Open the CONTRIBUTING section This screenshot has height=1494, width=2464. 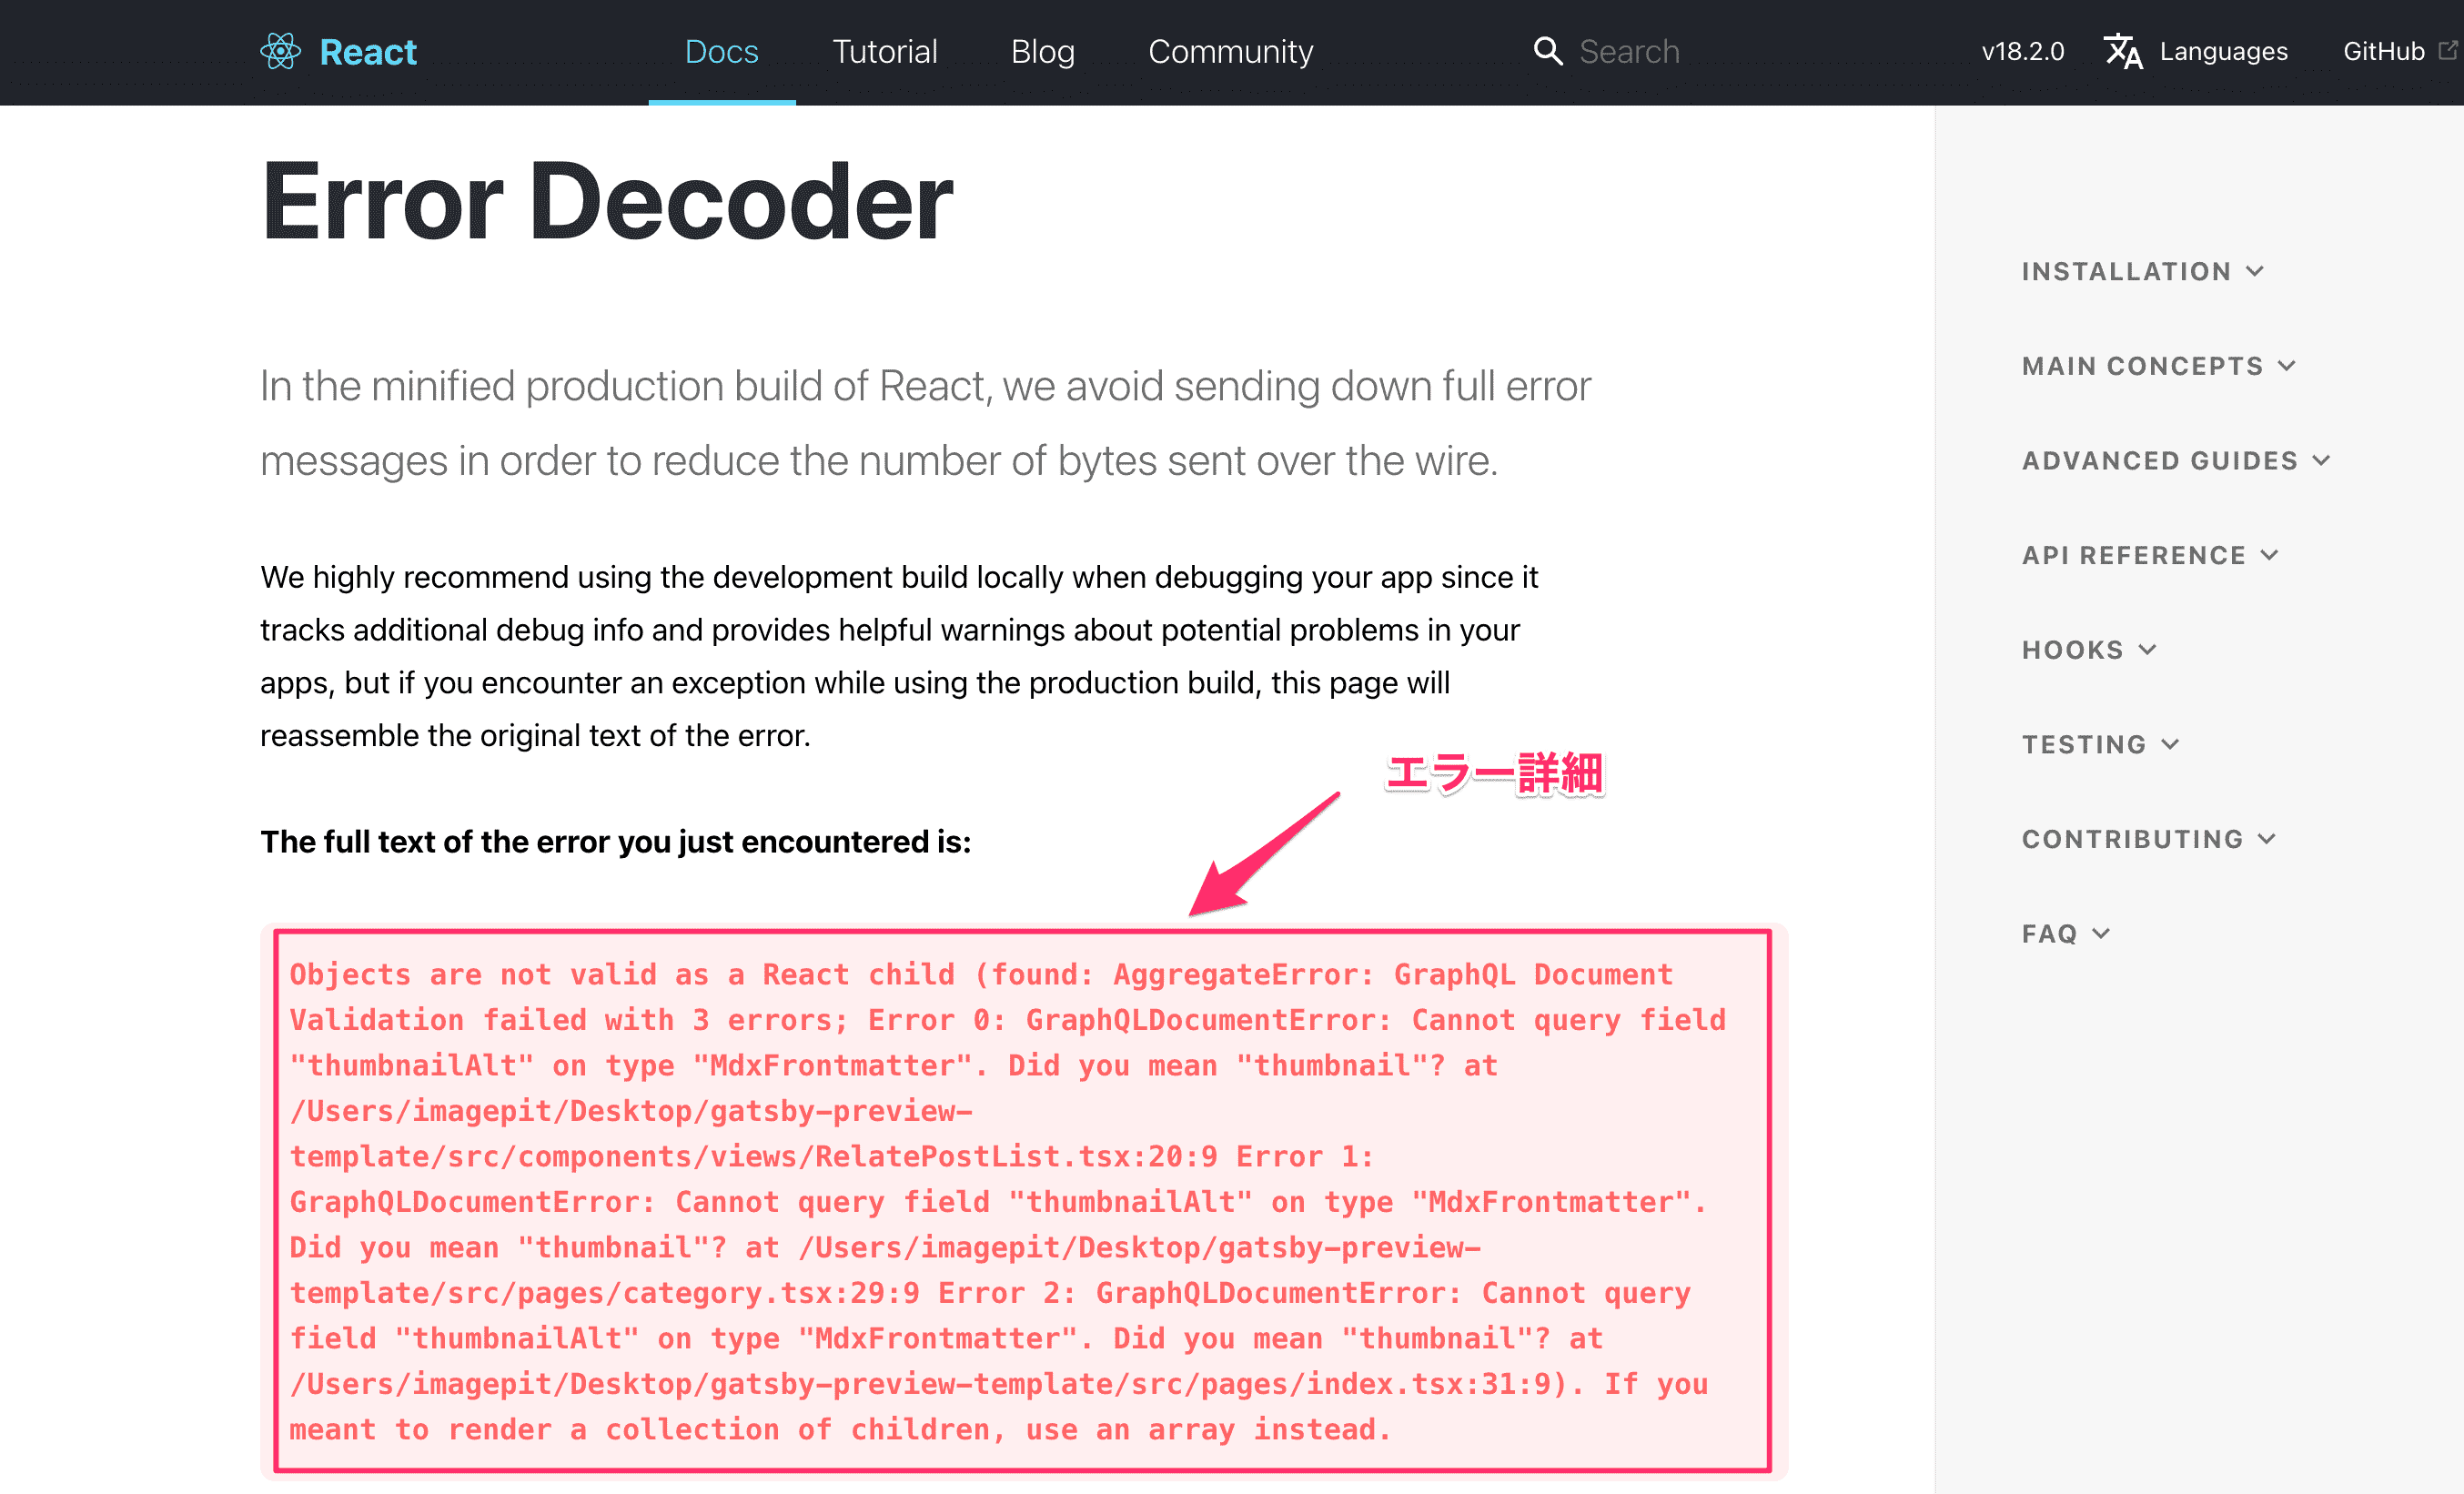point(2148,838)
